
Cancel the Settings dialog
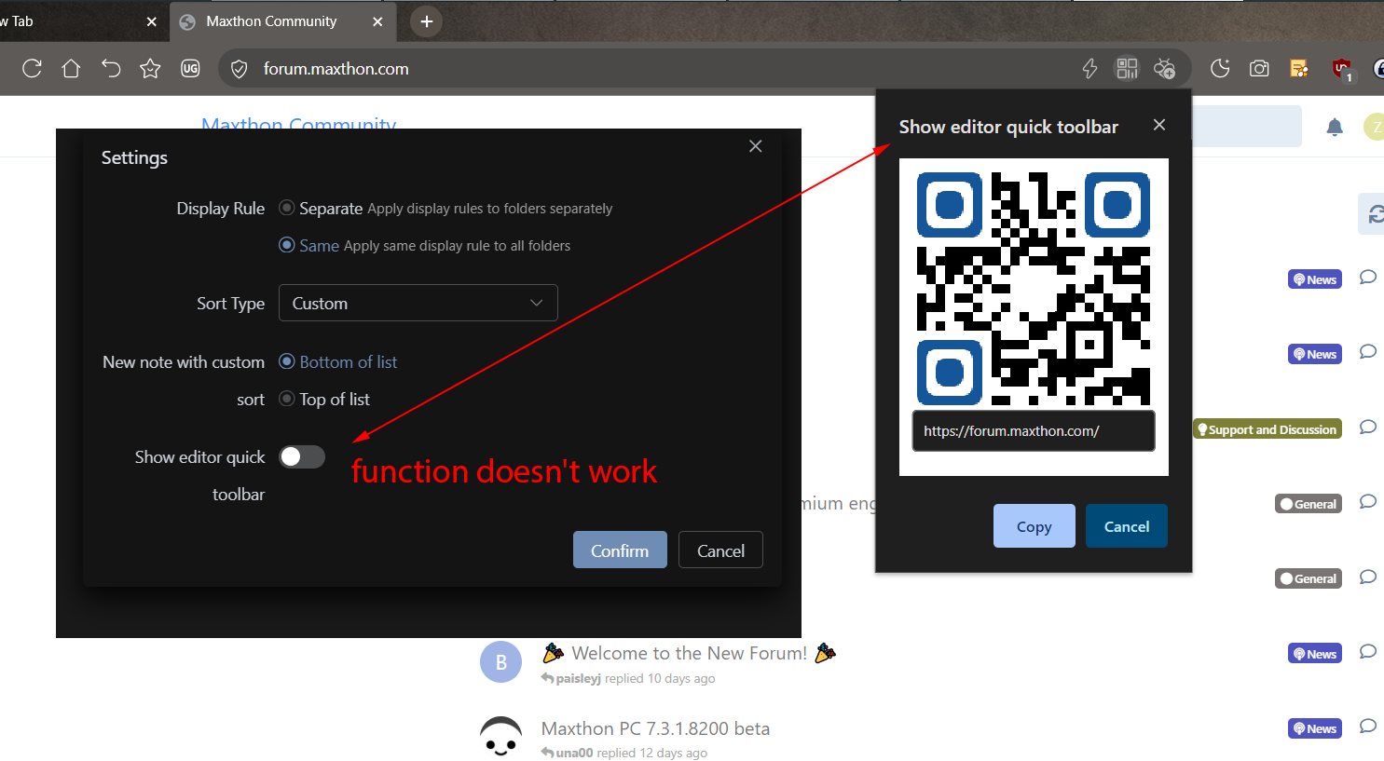720,550
